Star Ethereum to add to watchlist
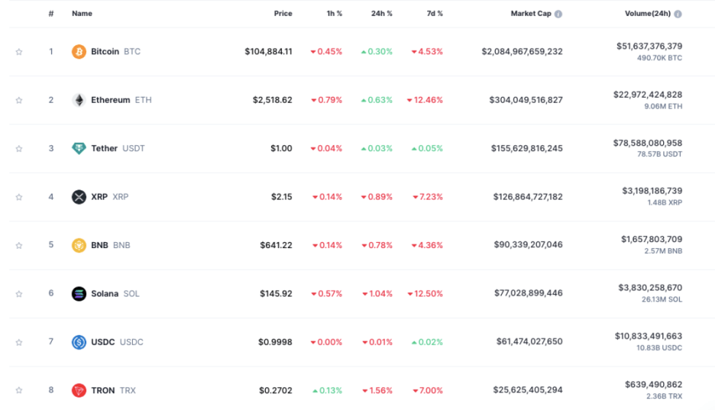The image size is (715, 410). coord(19,100)
